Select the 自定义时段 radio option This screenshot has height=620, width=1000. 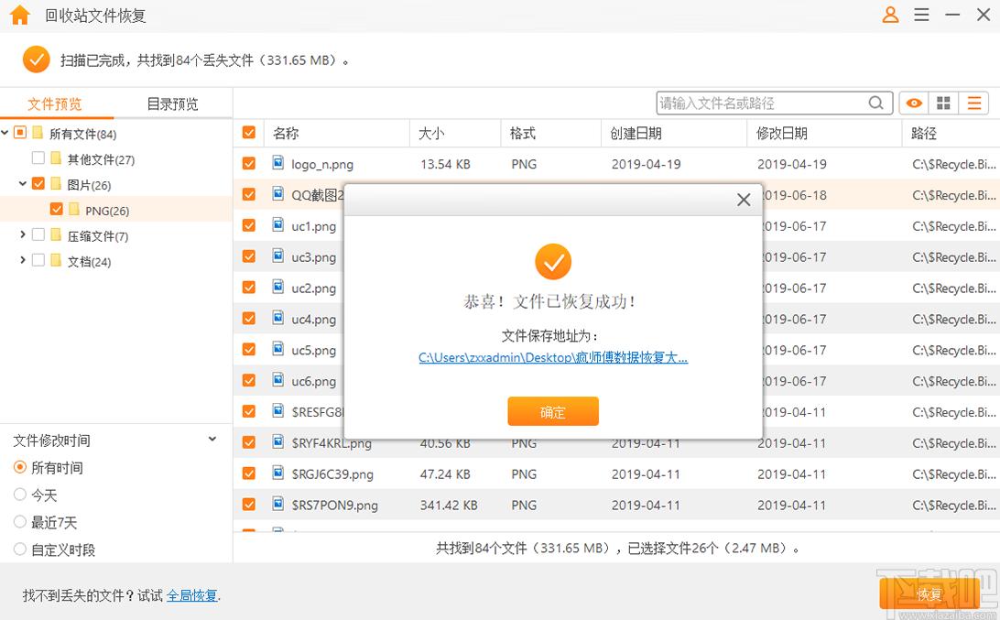(20, 549)
